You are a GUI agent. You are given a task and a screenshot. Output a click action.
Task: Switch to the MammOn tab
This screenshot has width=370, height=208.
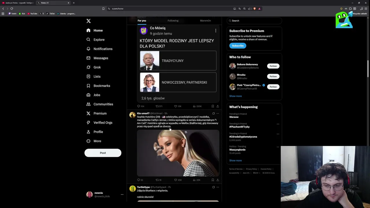pyautogui.click(x=205, y=21)
